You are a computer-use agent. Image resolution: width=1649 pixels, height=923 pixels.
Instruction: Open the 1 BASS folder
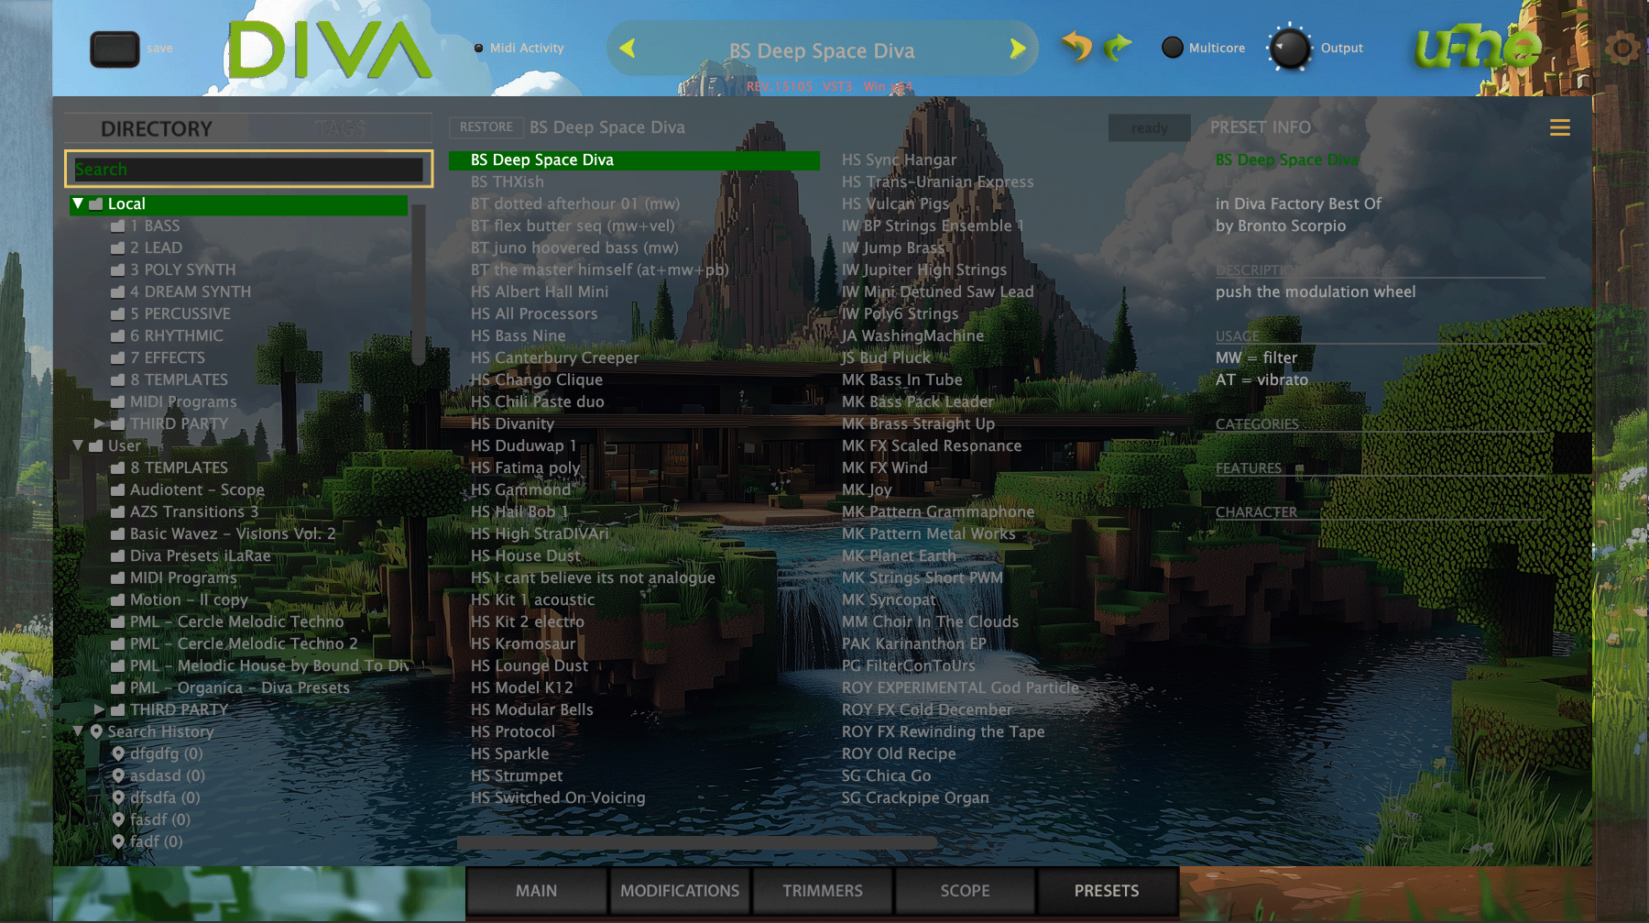click(x=154, y=225)
